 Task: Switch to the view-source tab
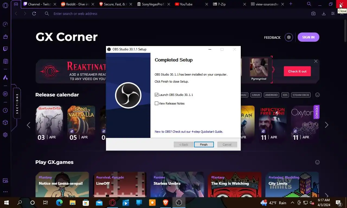click(267, 4)
